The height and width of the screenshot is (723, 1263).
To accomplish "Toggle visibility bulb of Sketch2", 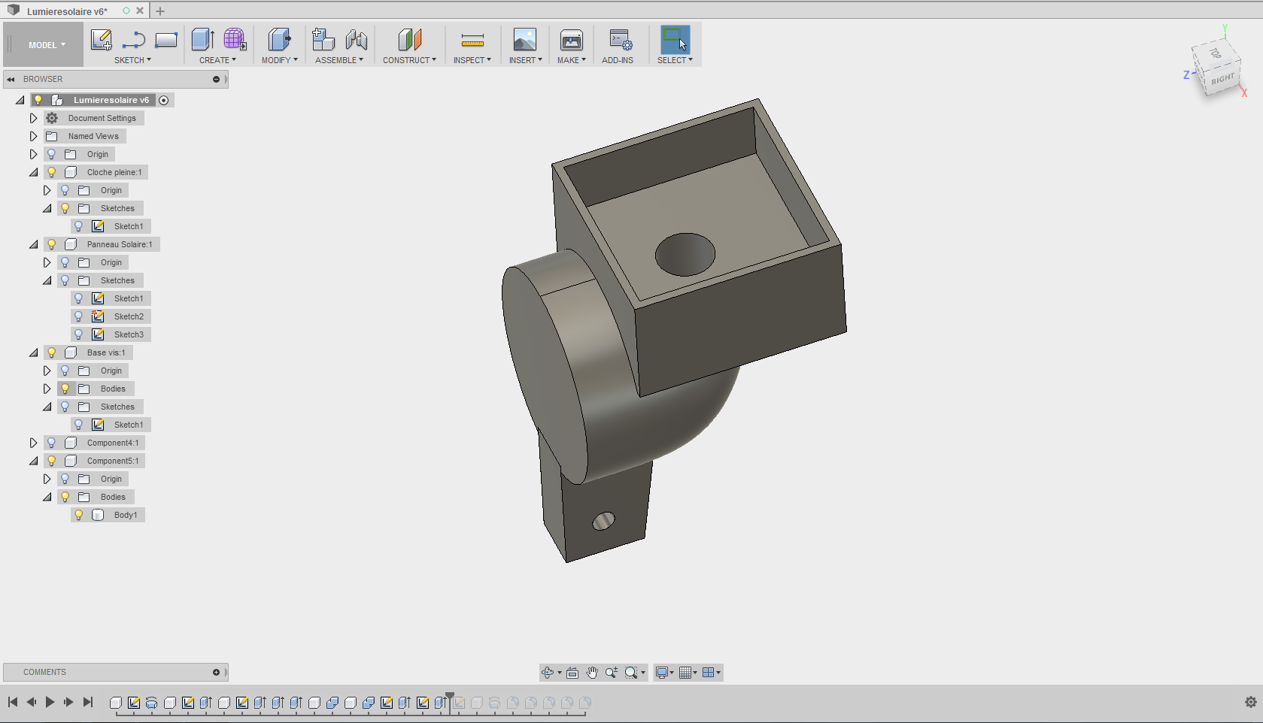I will point(79,316).
